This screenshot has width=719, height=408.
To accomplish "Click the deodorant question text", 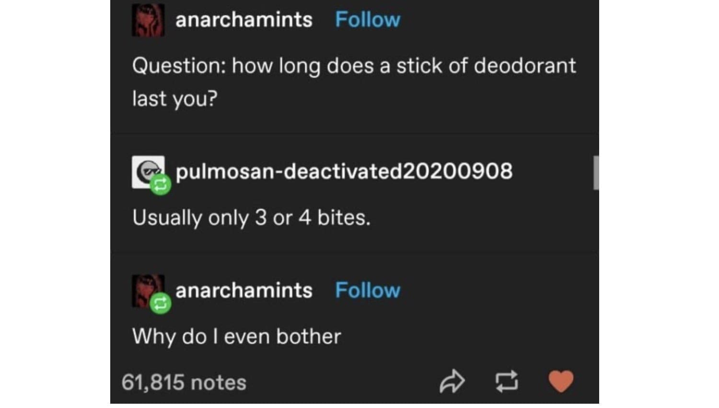I will coord(354,81).
